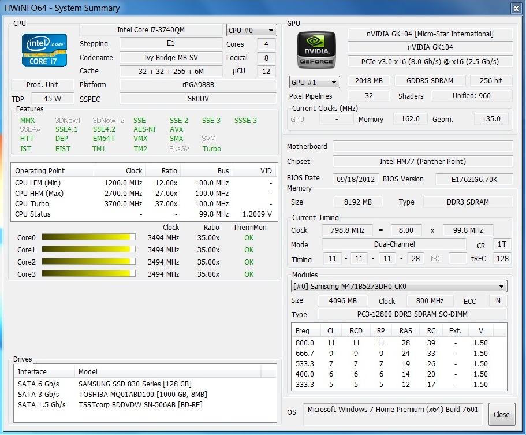526x435 pixels.
Task: Click the Core3 usage bar
Action: [x=88, y=274]
